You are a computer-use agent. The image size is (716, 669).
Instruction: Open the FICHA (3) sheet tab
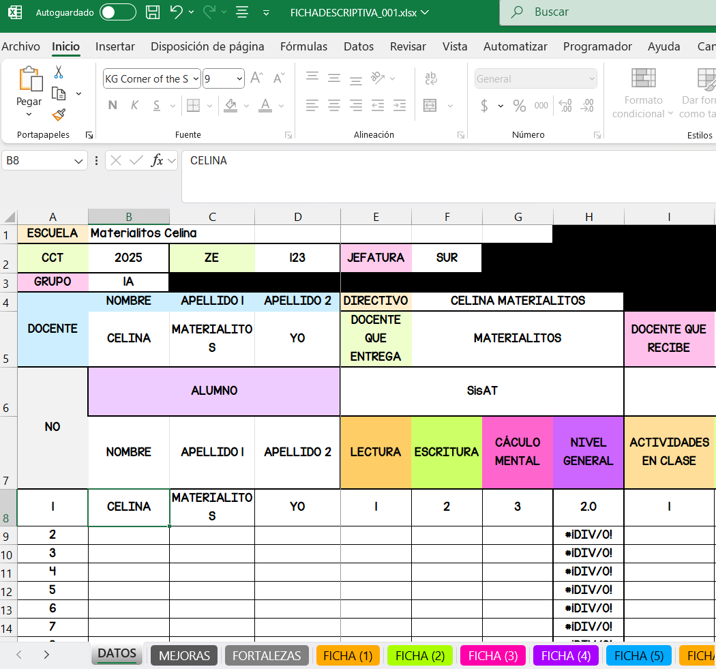coord(493,656)
